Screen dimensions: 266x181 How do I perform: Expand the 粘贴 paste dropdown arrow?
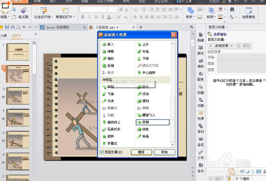pos(9,17)
